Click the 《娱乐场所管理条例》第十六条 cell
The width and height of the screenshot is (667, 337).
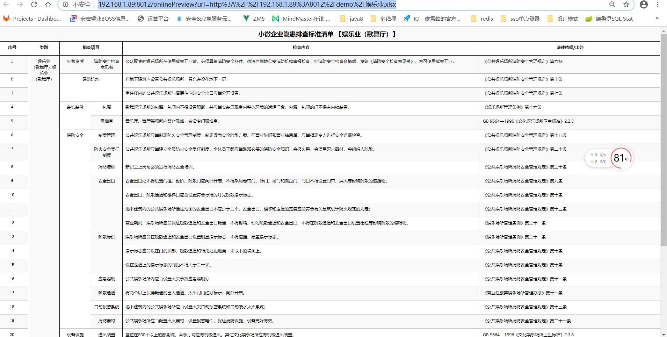coord(570,107)
